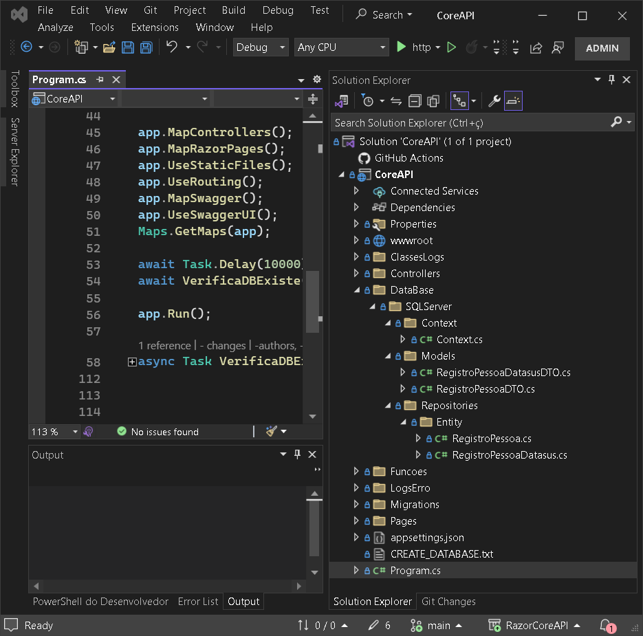
Task: Click the Save All icon
Action: 146,47
